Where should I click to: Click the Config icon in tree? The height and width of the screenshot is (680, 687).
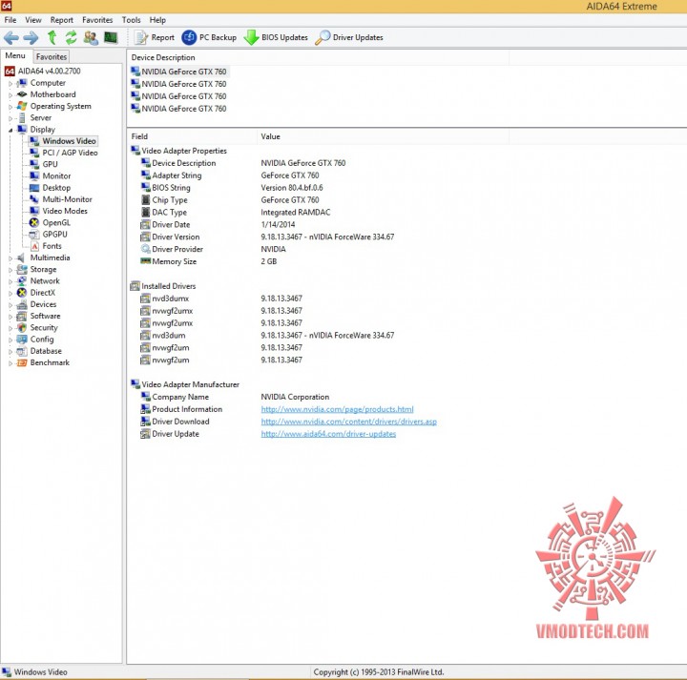click(x=21, y=340)
